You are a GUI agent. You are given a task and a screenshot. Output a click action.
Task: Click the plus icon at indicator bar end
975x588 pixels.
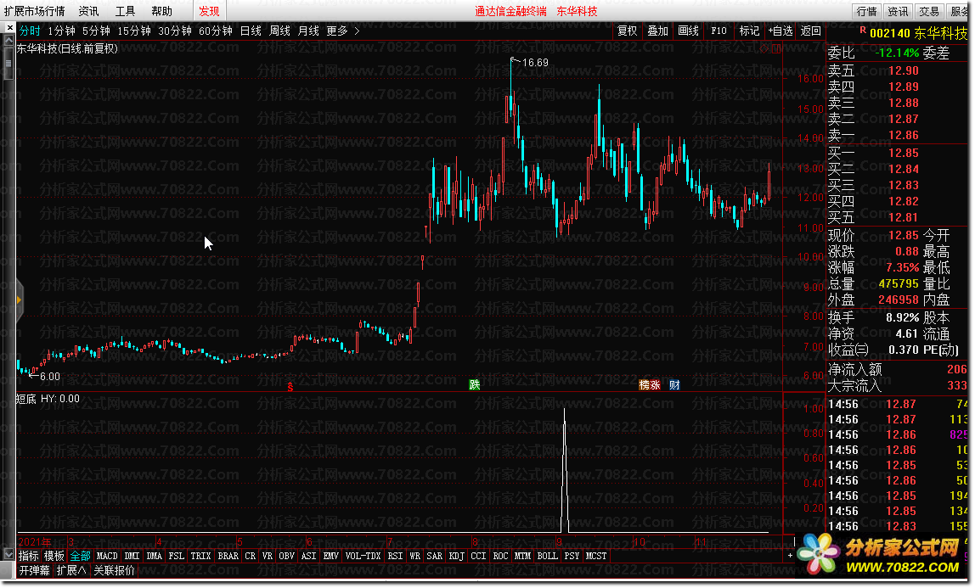[791, 556]
